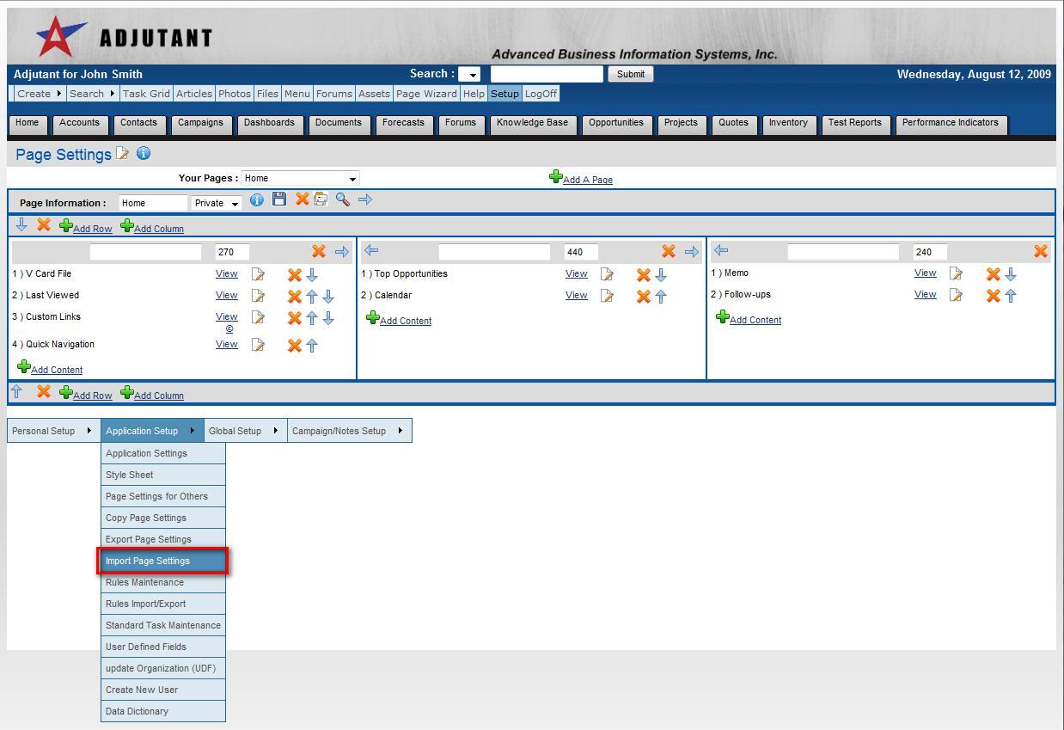Click the save icon in Page Information
The width and height of the screenshot is (1064, 730).
(278, 199)
